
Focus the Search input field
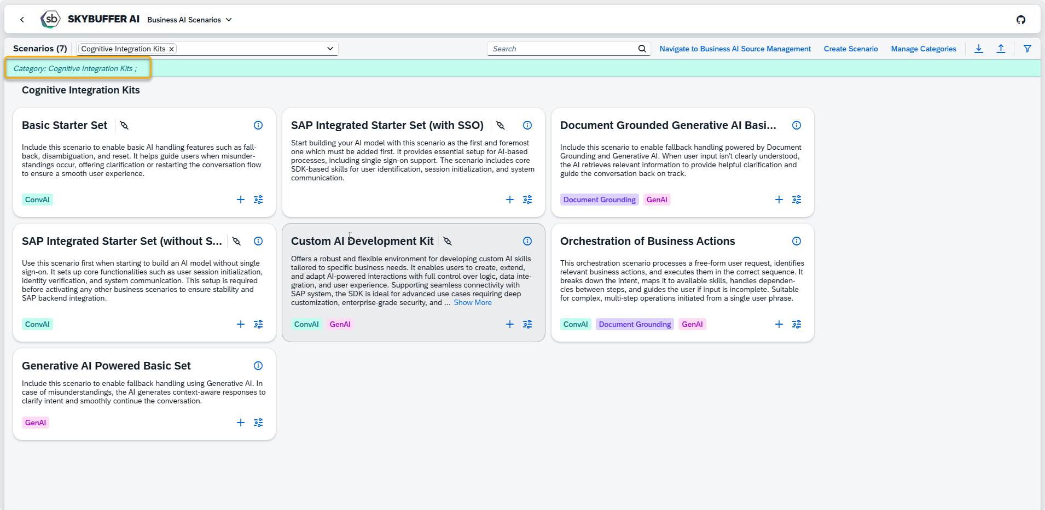click(x=562, y=49)
